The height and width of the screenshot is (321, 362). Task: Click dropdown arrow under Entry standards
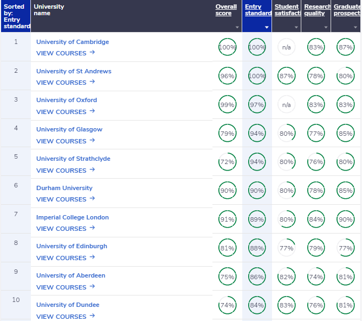pos(267,27)
